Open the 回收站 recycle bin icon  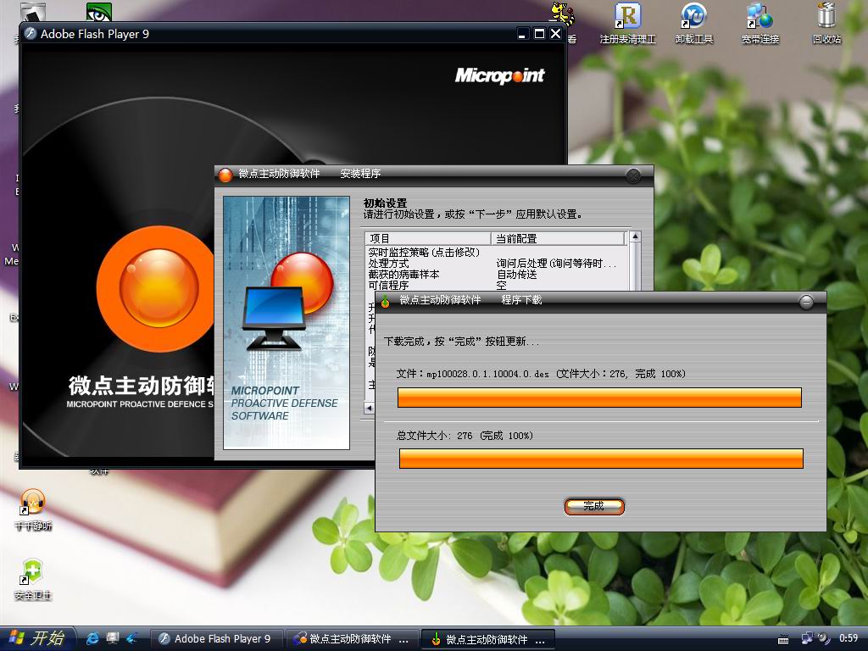(x=826, y=23)
